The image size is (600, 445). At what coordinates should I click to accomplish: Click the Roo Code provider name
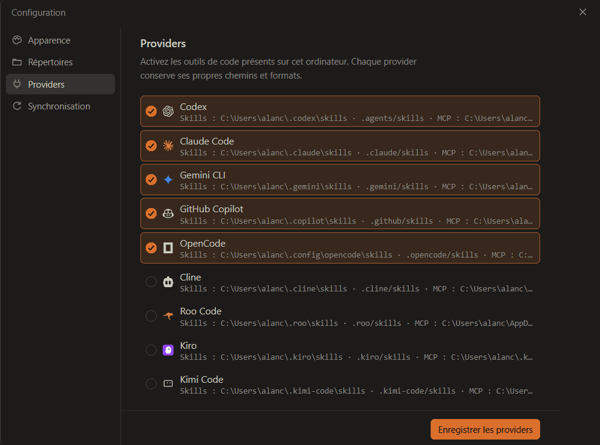(201, 311)
